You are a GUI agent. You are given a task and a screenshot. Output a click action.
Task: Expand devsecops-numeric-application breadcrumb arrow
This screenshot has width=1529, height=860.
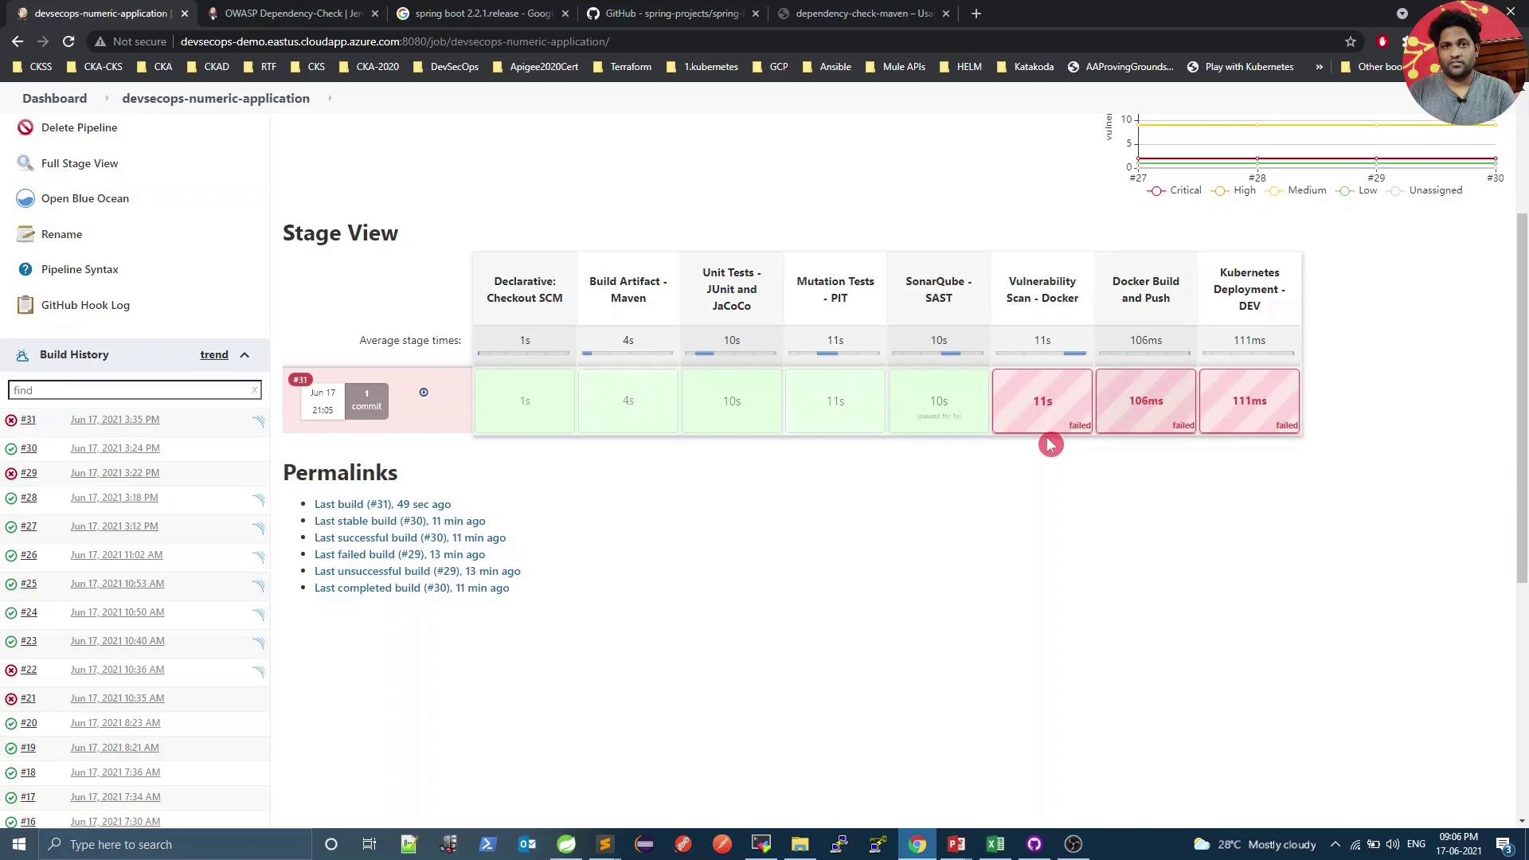(x=330, y=98)
